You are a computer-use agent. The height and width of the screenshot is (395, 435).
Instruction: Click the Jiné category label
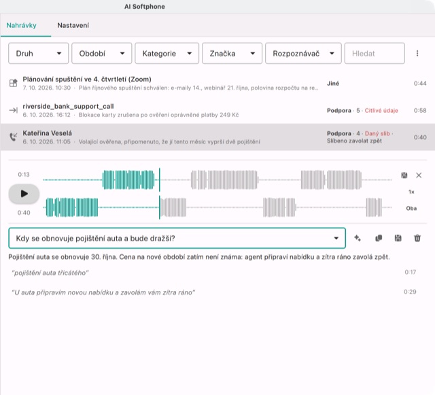pyautogui.click(x=333, y=84)
